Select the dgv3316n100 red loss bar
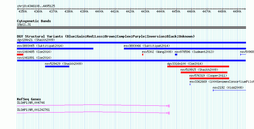The image size is (254, 129). pyautogui.click(x=198, y=66)
